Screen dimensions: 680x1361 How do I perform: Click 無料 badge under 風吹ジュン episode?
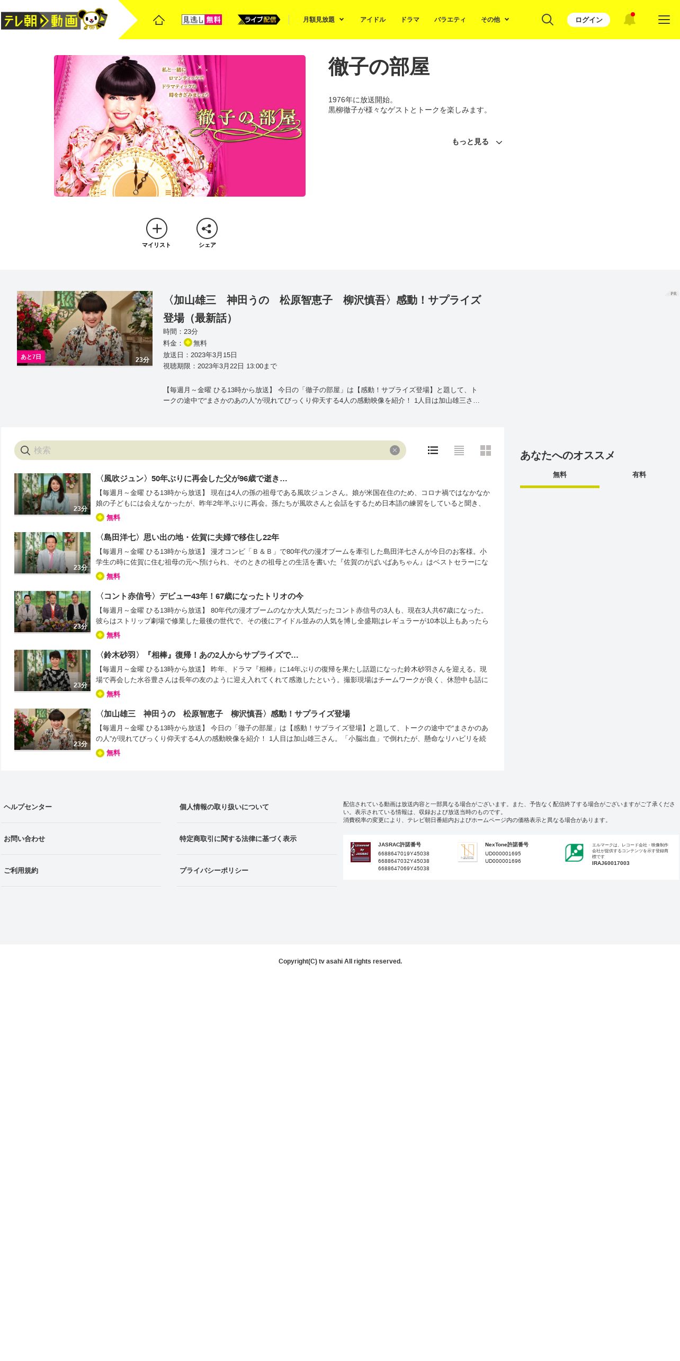point(108,517)
